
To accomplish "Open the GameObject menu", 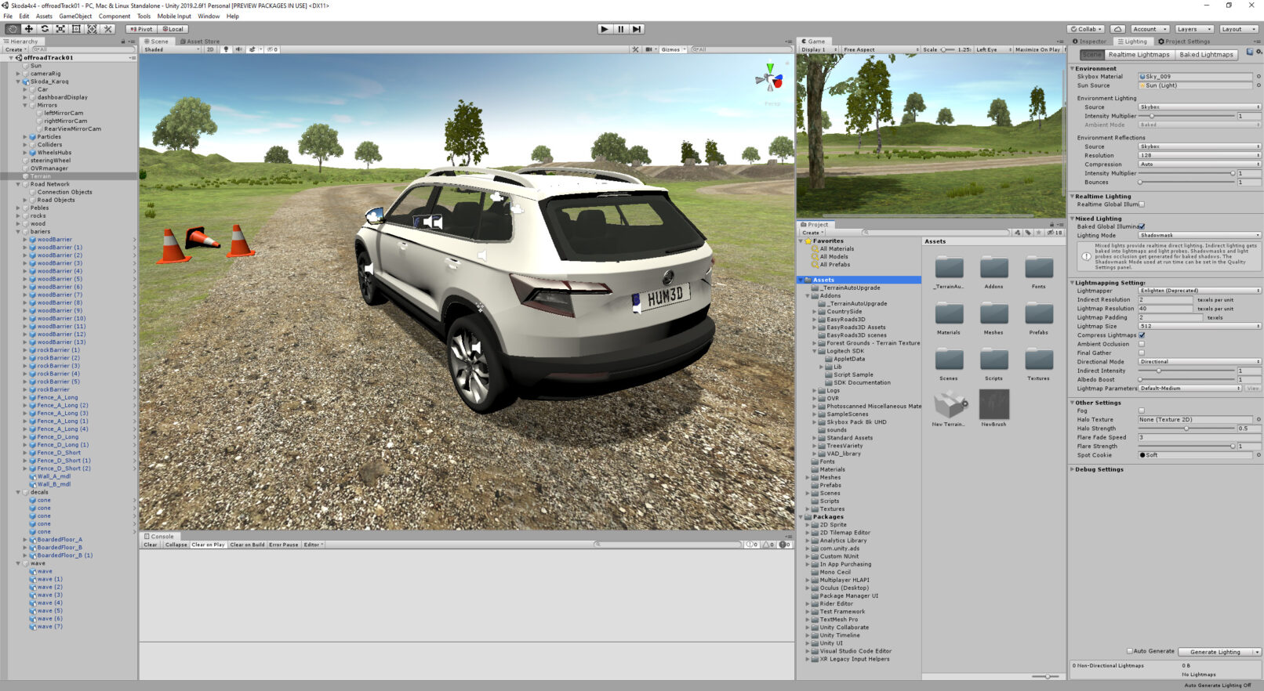I will tap(75, 16).
